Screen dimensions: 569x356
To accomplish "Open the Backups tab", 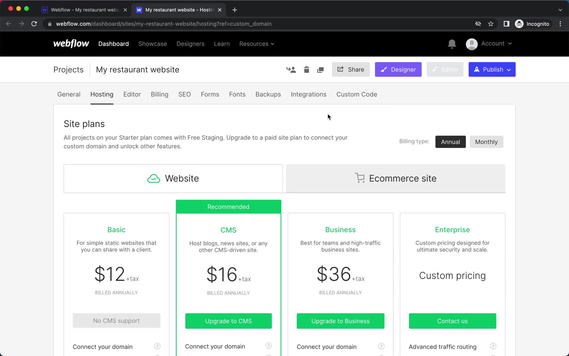I will point(268,94).
